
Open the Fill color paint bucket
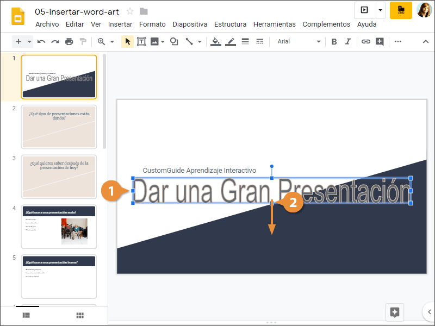[216, 41]
